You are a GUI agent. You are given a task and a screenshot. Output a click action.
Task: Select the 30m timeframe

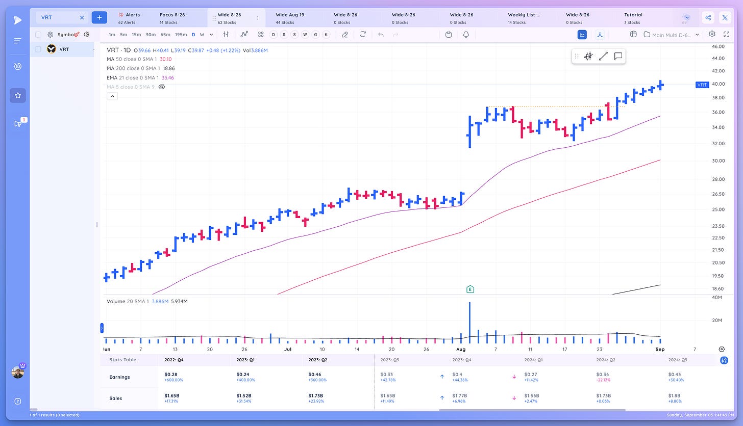pos(151,35)
